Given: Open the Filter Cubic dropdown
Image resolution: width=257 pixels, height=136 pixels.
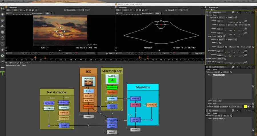Looking at the screenshot, I should click(x=221, y=47).
